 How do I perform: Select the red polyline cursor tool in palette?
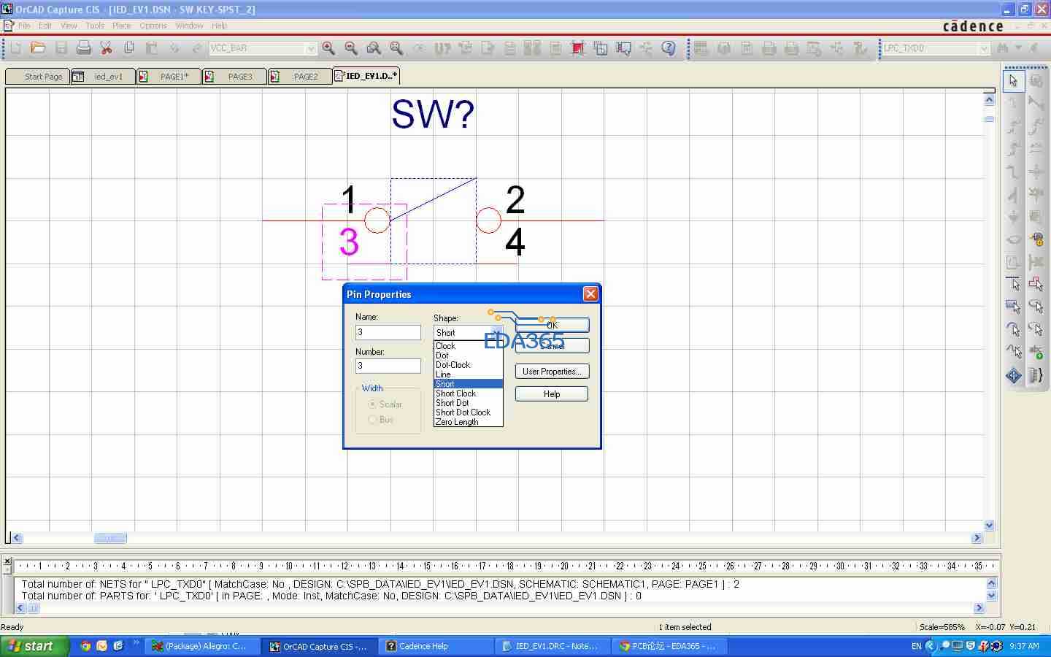point(1036,285)
